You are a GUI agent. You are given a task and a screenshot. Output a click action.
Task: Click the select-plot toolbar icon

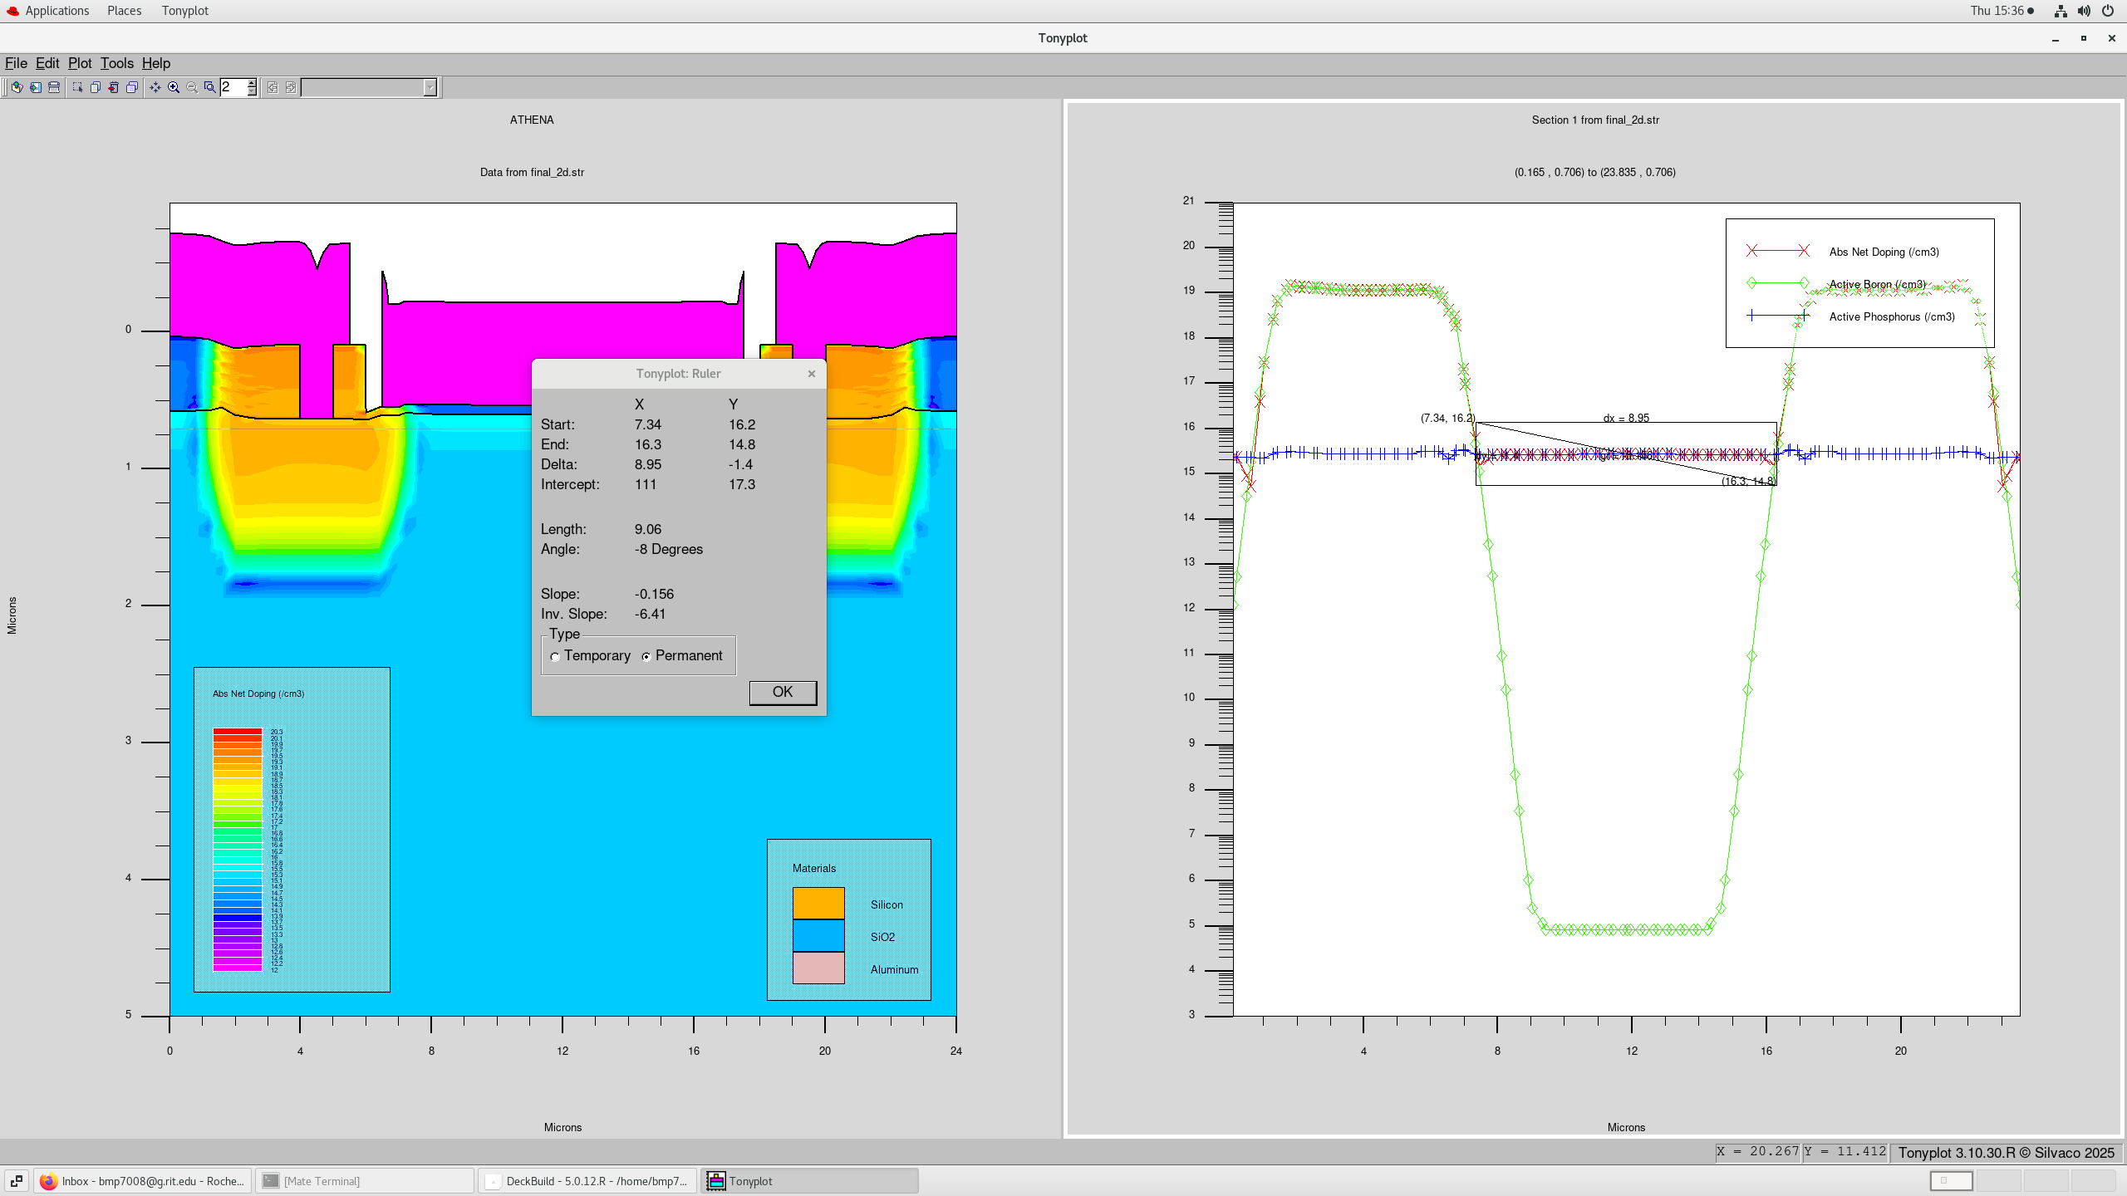pyautogui.click(x=77, y=87)
